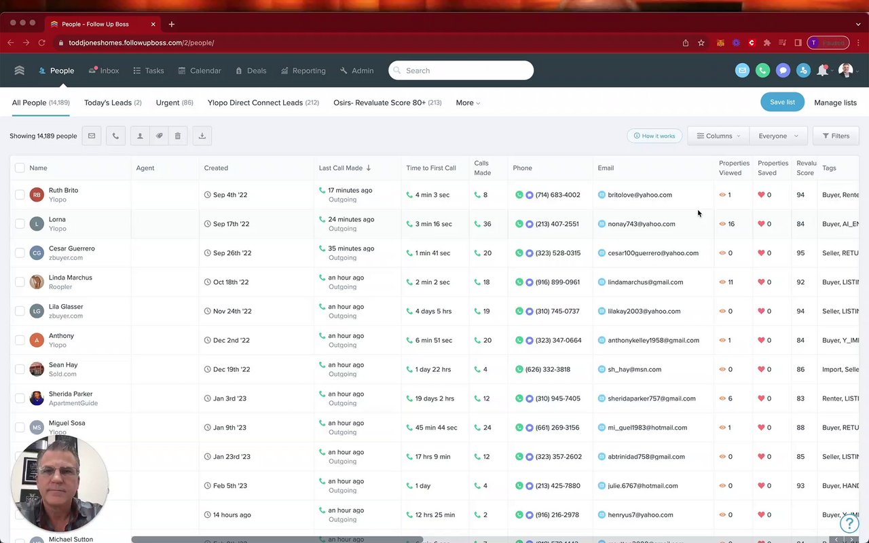Click the export download icon above the table
The width and height of the screenshot is (869, 543).
[x=202, y=136]
